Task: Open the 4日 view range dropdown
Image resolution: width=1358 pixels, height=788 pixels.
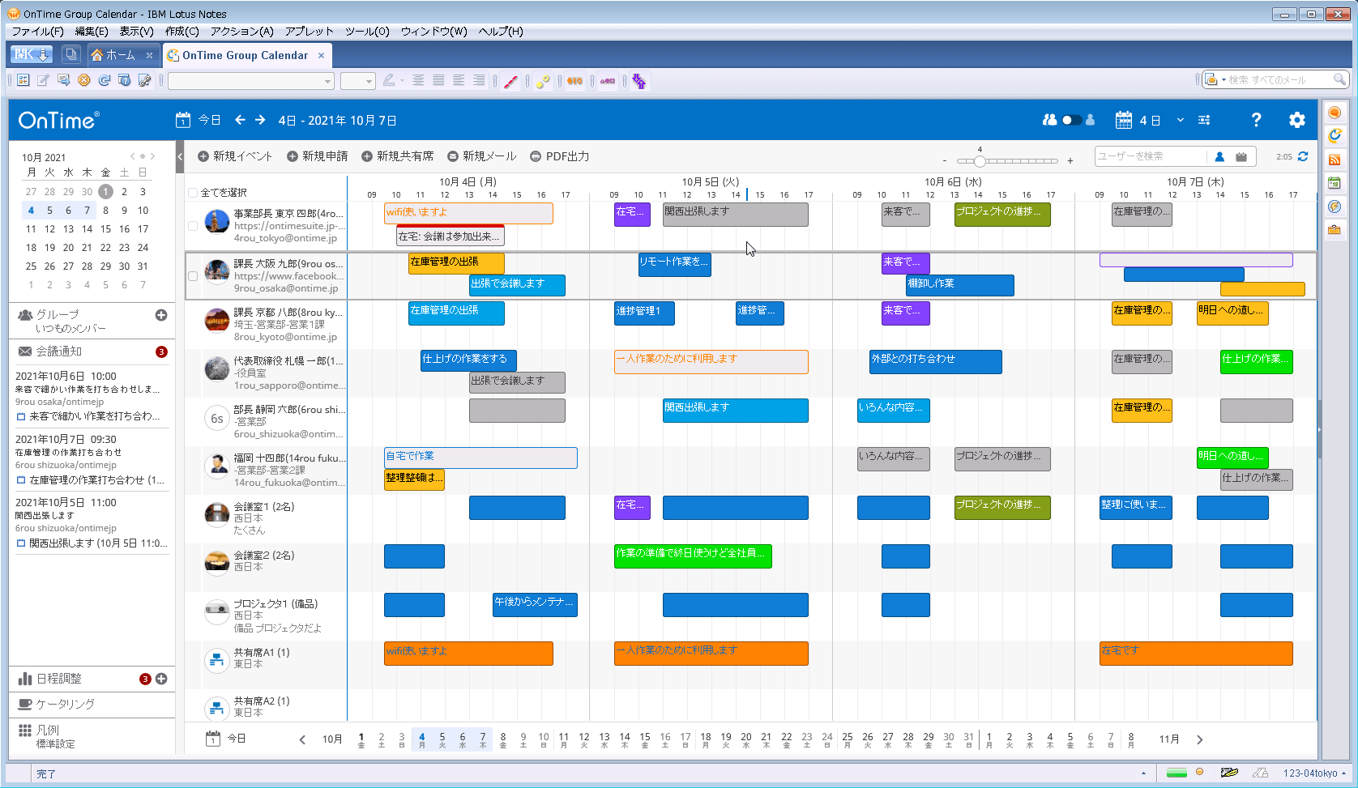Action: [1180, 120]
